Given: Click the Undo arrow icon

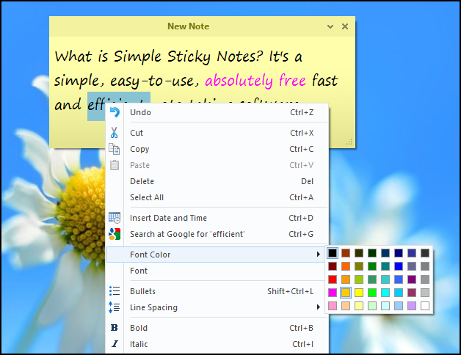Looking at the screenshot, I should 115,112.
